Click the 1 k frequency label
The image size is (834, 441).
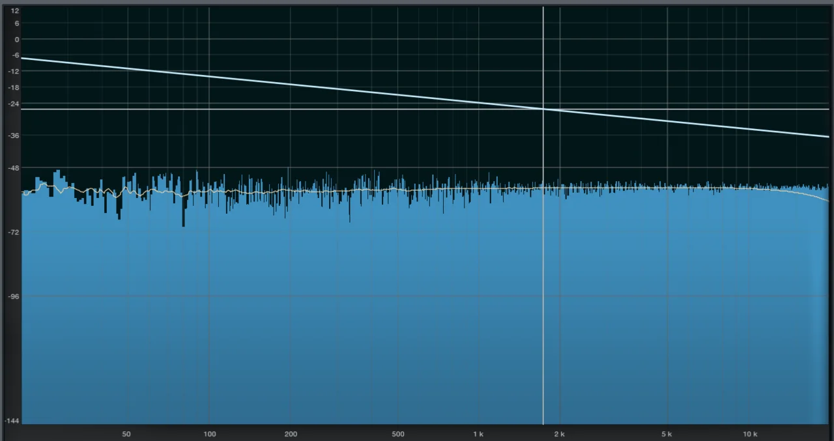click(478, 433)
